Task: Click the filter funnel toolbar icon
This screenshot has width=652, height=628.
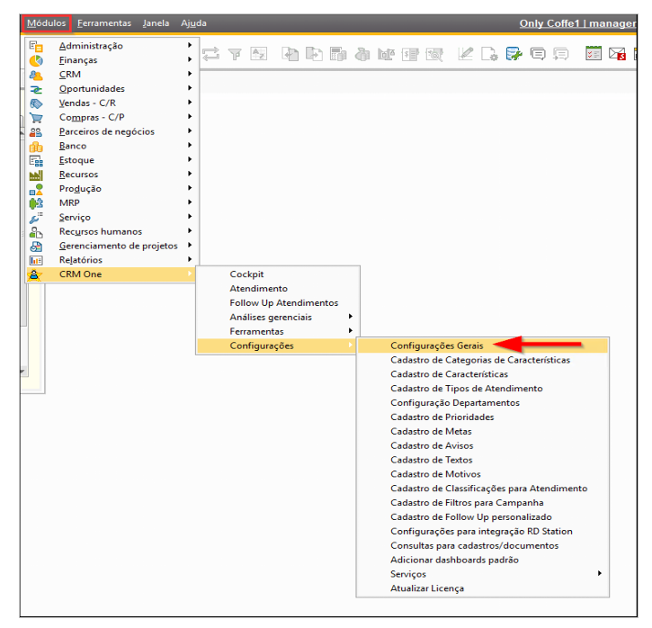Action: click(235, 54)
